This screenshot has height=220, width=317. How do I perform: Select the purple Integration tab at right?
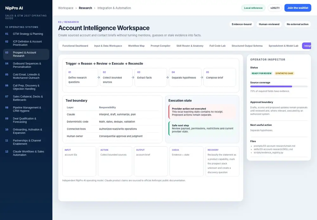307,46
